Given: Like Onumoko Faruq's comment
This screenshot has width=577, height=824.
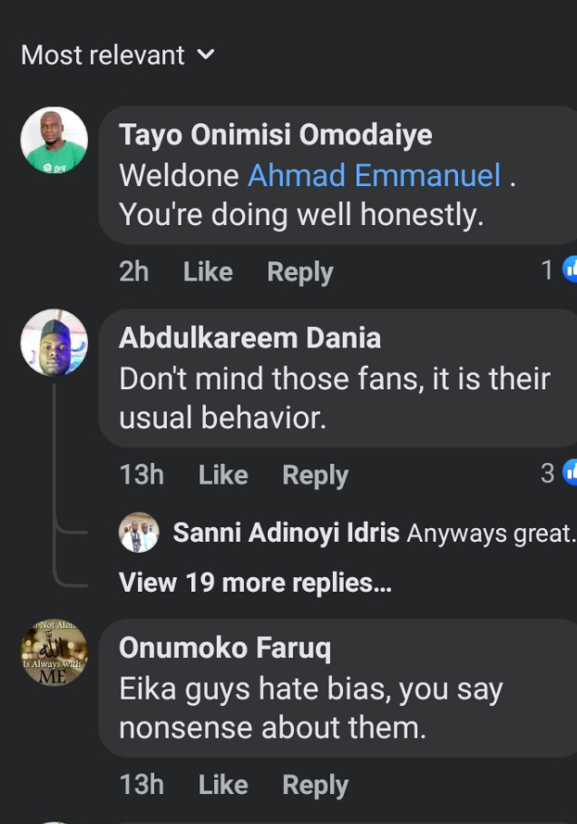Looking at the screenshot, I should [x=223, y=785].
